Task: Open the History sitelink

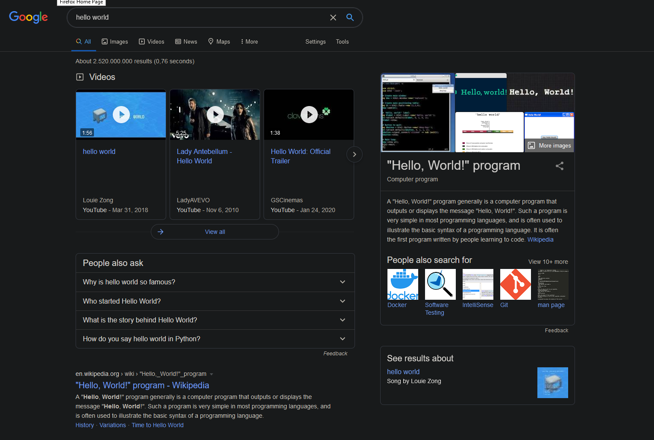Action: click(x=85, y=425)
